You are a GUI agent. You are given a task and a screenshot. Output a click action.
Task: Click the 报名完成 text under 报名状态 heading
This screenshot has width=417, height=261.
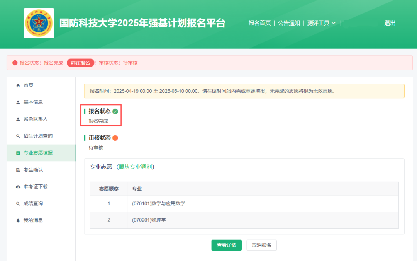point(98,121)
